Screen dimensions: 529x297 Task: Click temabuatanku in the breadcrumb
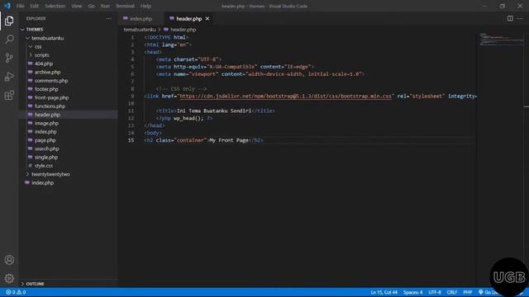[140, 30]
